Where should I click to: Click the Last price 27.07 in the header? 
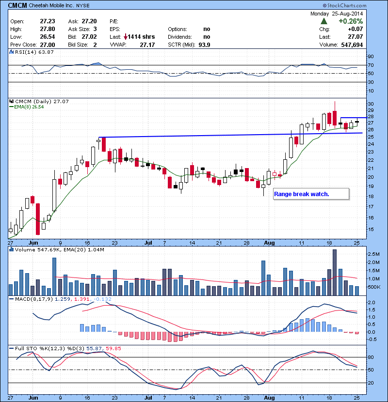click(x=356, y=37)
